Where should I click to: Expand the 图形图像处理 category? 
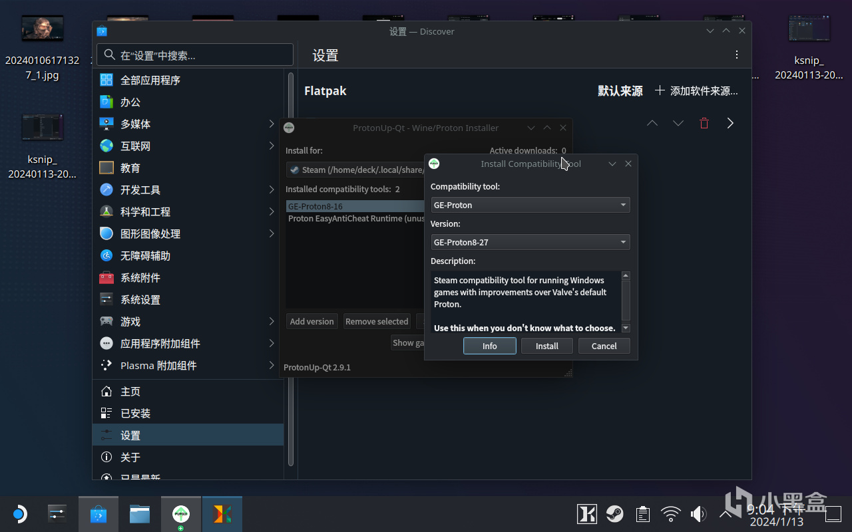[x=272, y=233]
